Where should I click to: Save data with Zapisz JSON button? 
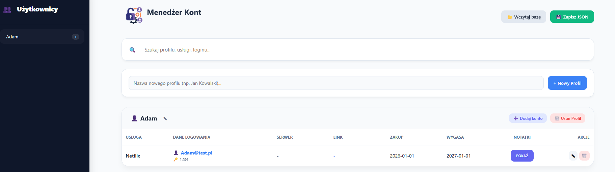[x=572, y=17]
